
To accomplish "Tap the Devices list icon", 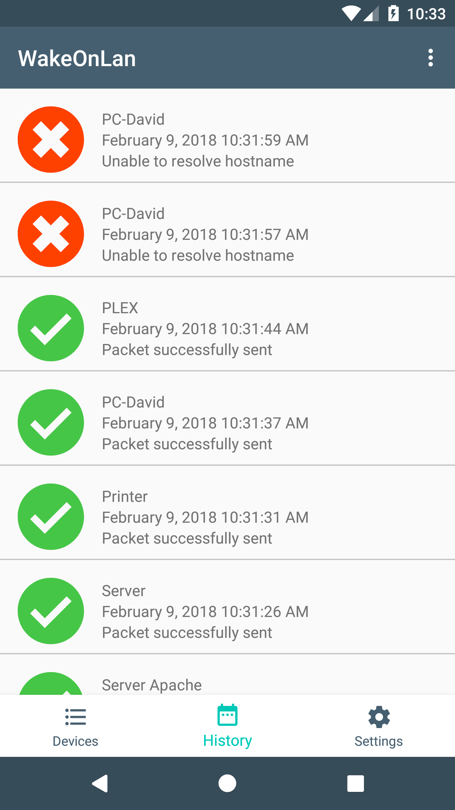I will 76,717.
